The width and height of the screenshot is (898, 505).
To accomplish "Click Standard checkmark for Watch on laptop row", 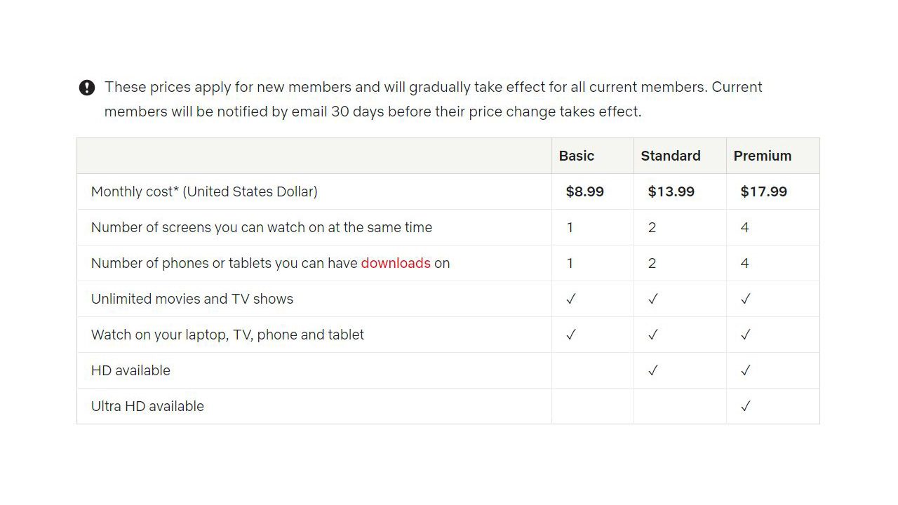I will point(652,335).
